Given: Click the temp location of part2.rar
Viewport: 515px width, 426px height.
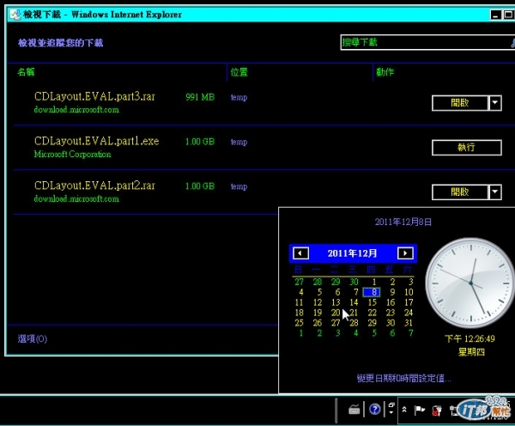Looking at the screenshot, I should point(239,186).
